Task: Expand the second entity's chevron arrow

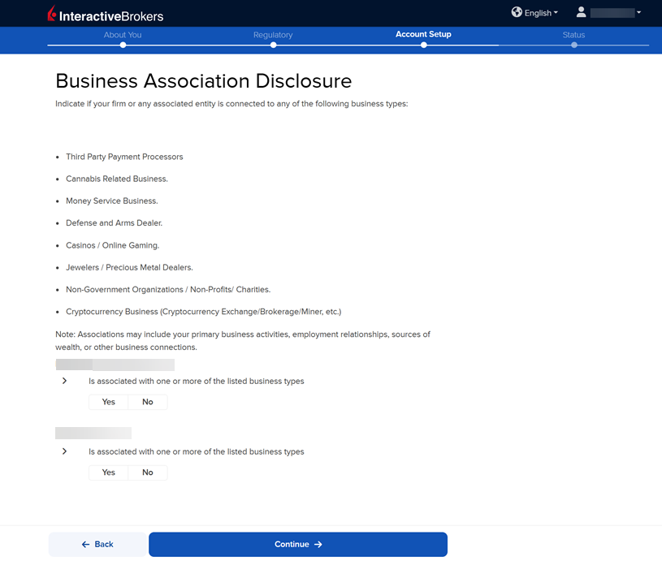Action: click(x=64, y=451)
